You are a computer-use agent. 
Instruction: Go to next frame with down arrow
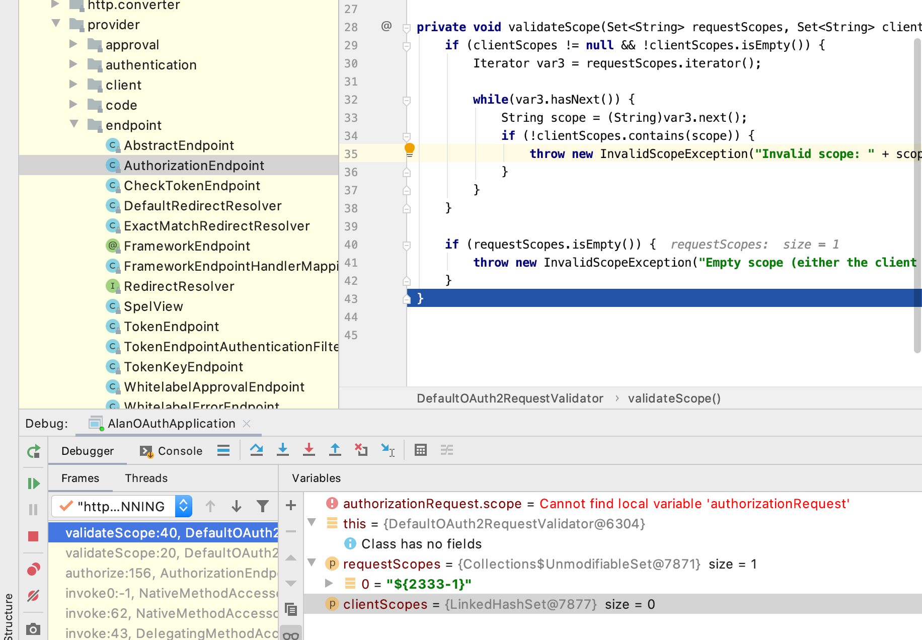[237, 506]
